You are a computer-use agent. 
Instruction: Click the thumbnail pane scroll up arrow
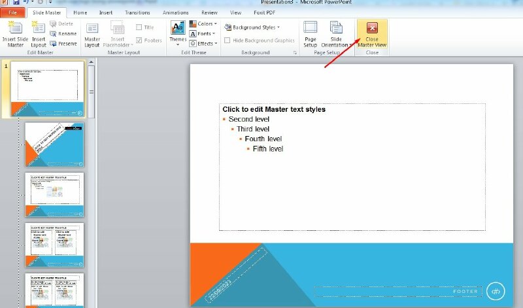tap(91, 62)
